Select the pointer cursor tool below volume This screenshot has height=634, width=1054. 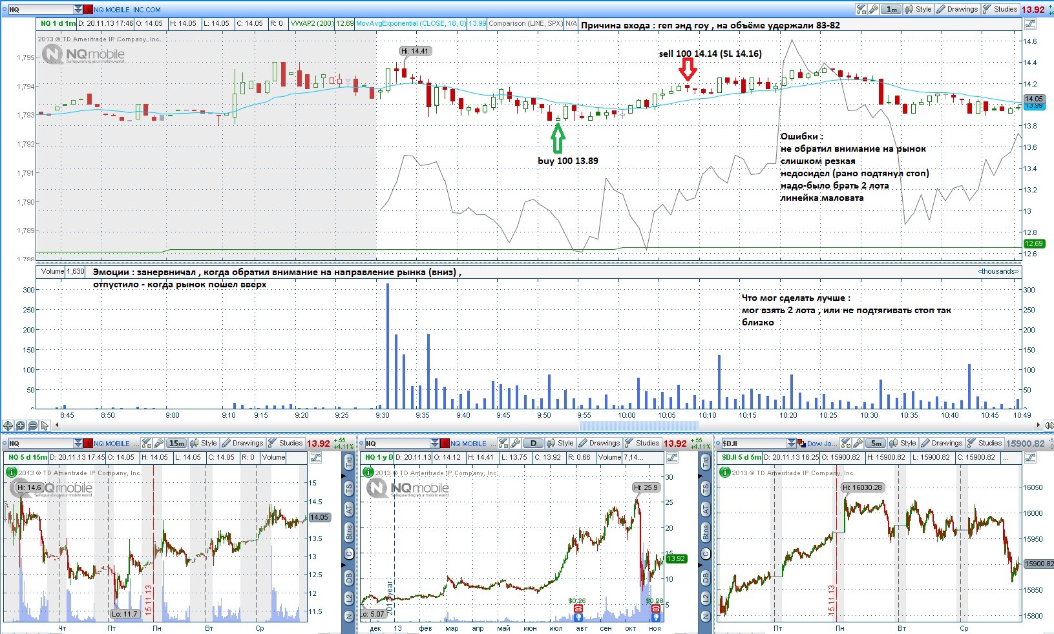(x=45, y=425)
